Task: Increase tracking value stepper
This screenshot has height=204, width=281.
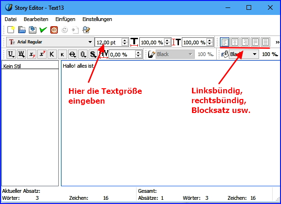Action: (138, 52)
